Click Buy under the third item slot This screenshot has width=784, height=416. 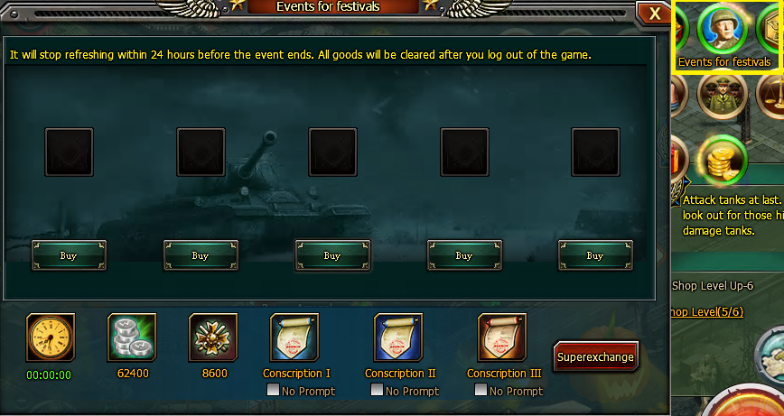pyautogui.click(x=332, y=255)
